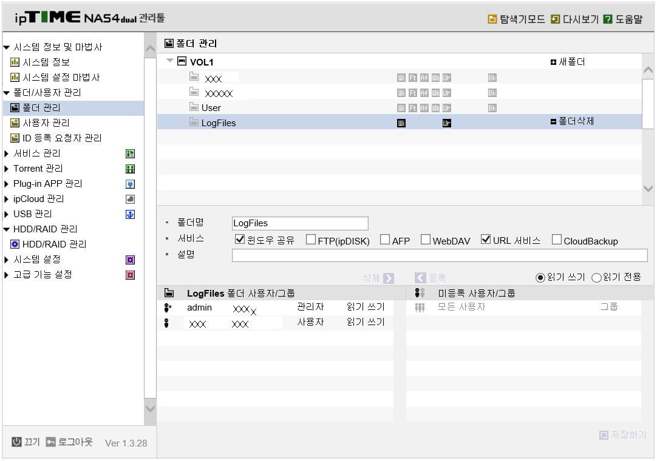Select the 모든 사용자 group row
This screenshot has height=461, width=657.
523,308
